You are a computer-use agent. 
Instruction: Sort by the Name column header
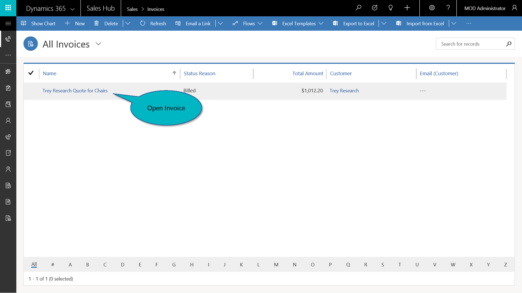tap(50, 74)
